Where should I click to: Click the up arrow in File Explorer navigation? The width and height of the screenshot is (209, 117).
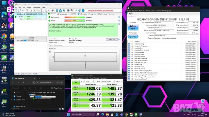(23, 83)
